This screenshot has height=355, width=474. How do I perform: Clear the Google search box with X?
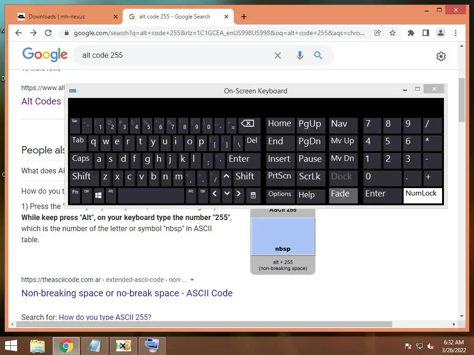tap(278, 55)
